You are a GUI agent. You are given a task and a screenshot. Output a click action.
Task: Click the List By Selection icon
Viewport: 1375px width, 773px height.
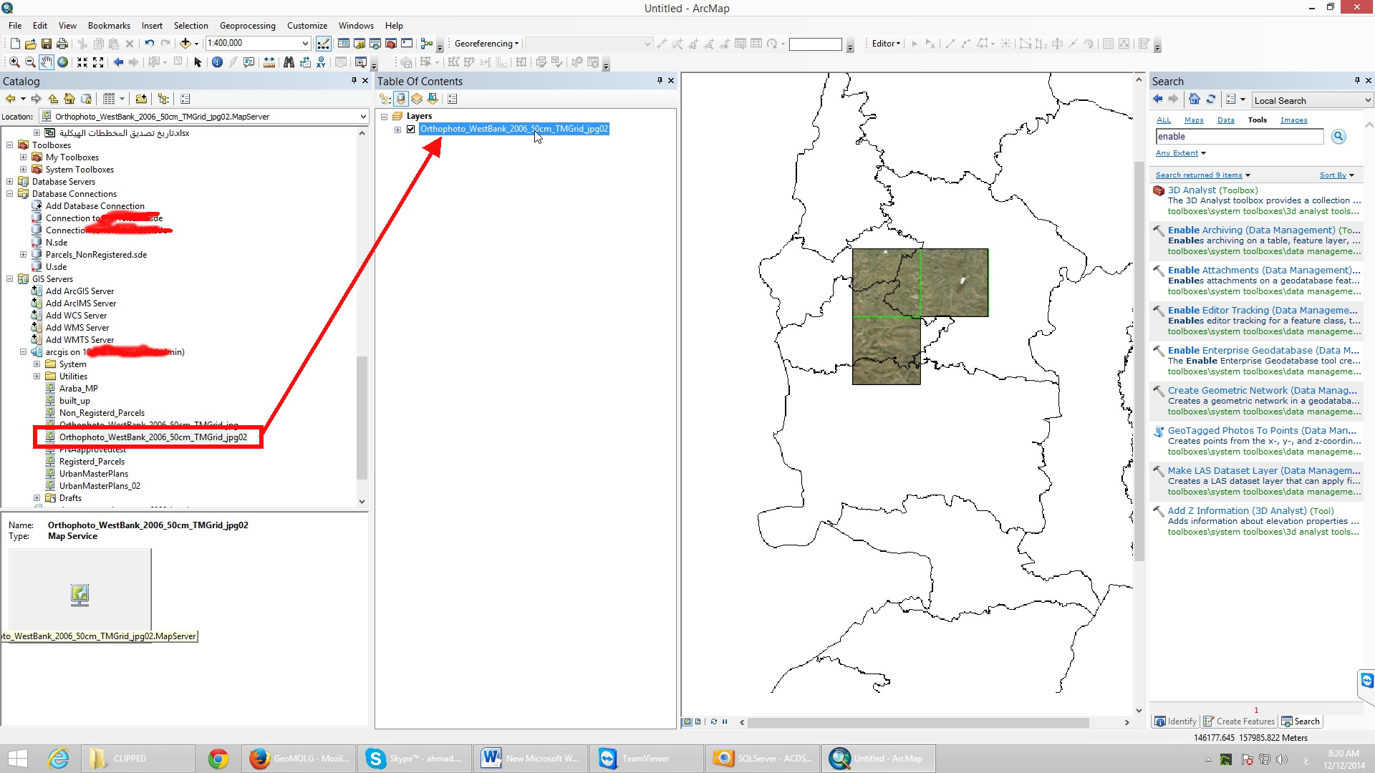point(433,99)
